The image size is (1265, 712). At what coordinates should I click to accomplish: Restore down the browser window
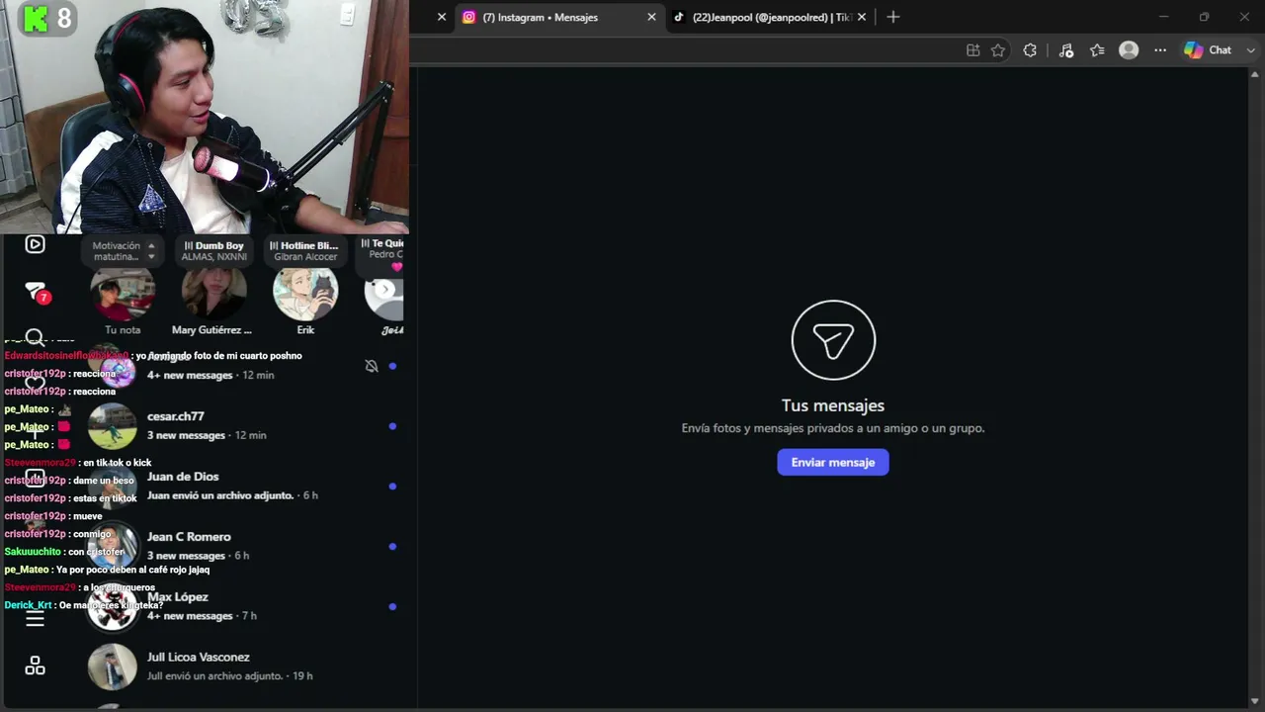(1204, 17)
